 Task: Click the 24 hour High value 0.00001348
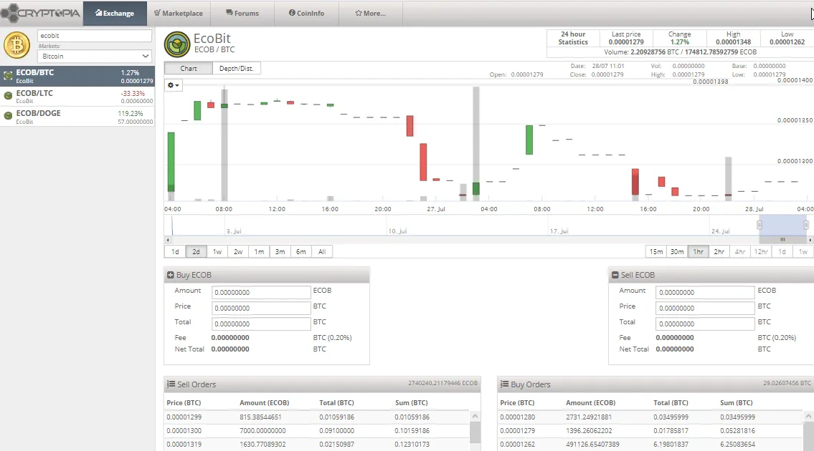coord(733,42)
